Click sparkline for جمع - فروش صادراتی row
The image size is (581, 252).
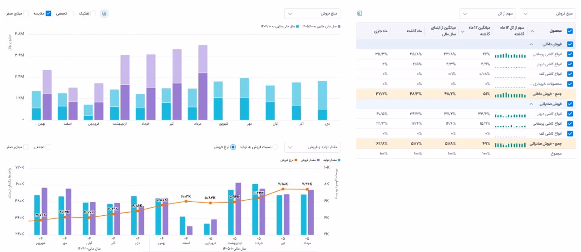pos(511,144)
